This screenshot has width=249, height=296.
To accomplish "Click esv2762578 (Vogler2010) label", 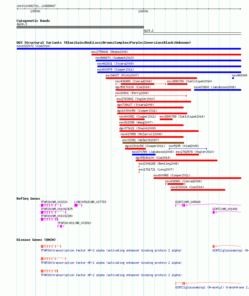I will click(x=195, y=152).
